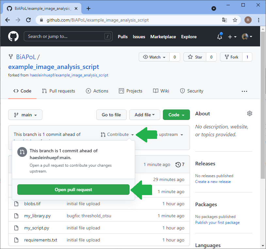
Task: Click the GitHub Octocat logo
Action: pyautogui.click(x=13, y=37)
